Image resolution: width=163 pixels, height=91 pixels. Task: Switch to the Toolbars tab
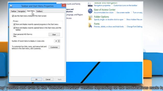pos(39,11)
